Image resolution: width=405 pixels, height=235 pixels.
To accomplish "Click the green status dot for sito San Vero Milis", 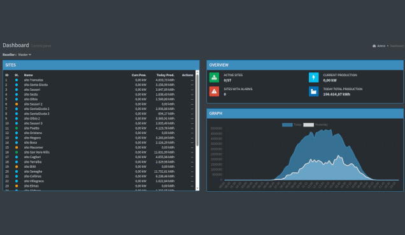I will (17, 152).
